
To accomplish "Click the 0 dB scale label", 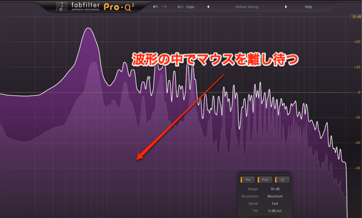I will coord(359,92).
